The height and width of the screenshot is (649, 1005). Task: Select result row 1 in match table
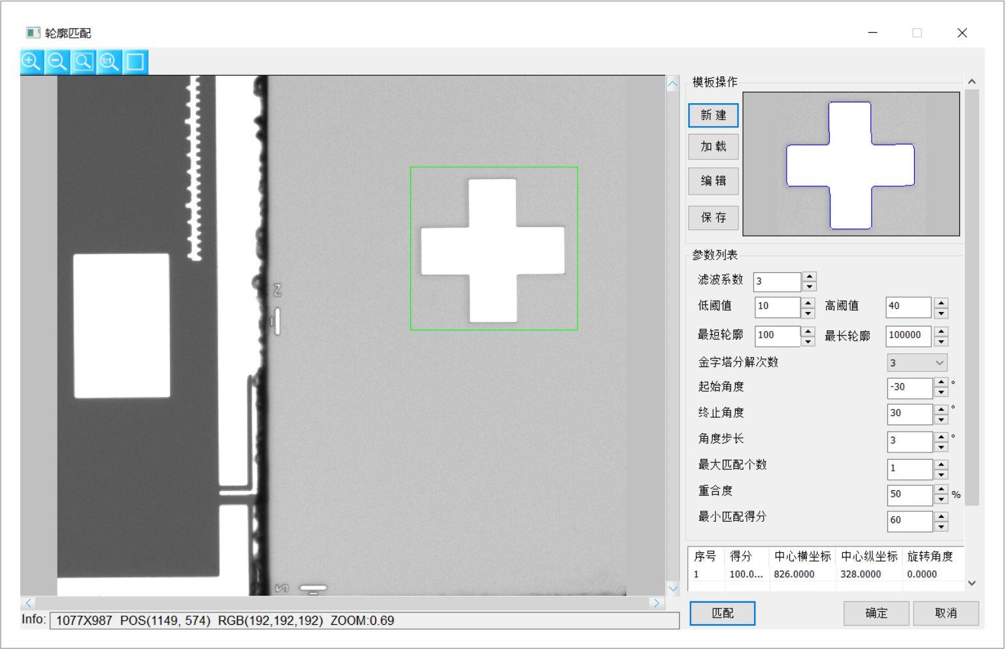click(x=825, y=575)
